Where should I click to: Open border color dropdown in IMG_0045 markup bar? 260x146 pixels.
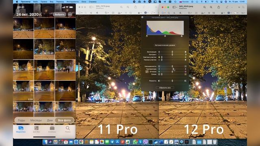tap(229, 13)
